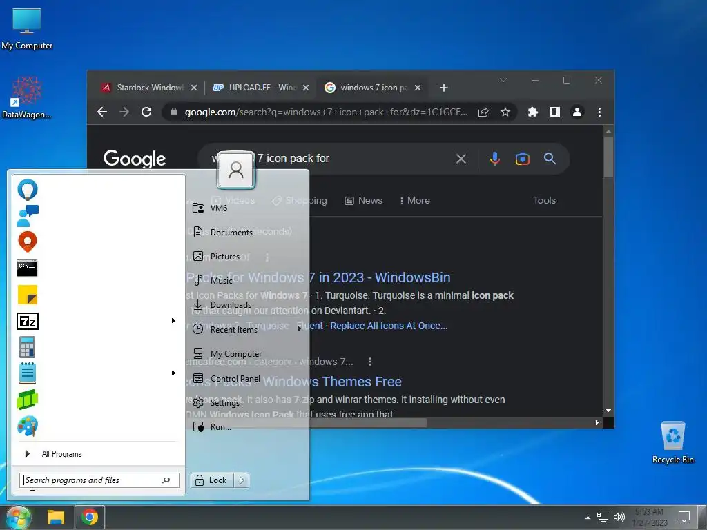The width and height of the screenshot is (707, 530).
Task: Open options dots beside the windows-7... breadcrumb
Action: click(370, 362)
